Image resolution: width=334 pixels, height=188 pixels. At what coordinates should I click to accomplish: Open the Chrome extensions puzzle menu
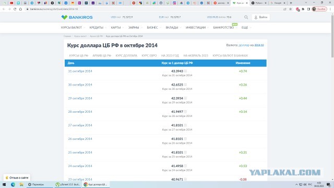[303, 9]
